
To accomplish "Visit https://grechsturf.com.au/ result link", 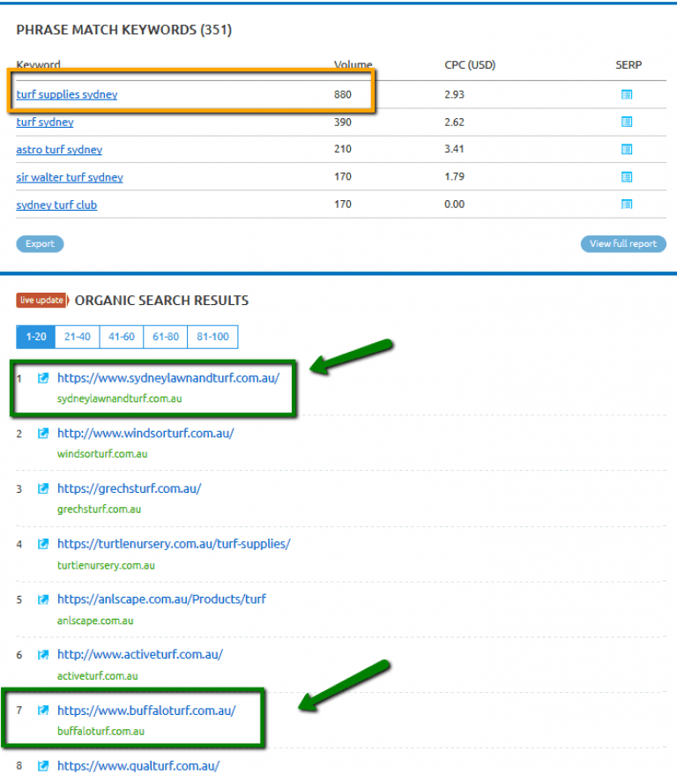I will (130, 488).
